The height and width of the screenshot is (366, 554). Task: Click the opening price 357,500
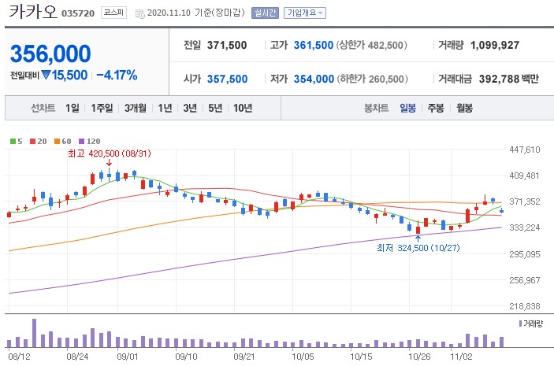pyautogui.click(x=227, y=79)
